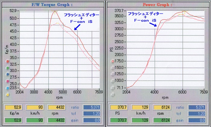Toggle the blue run button on Torque graph
This screenshot has width=211, height=127.
coord(8,74)
